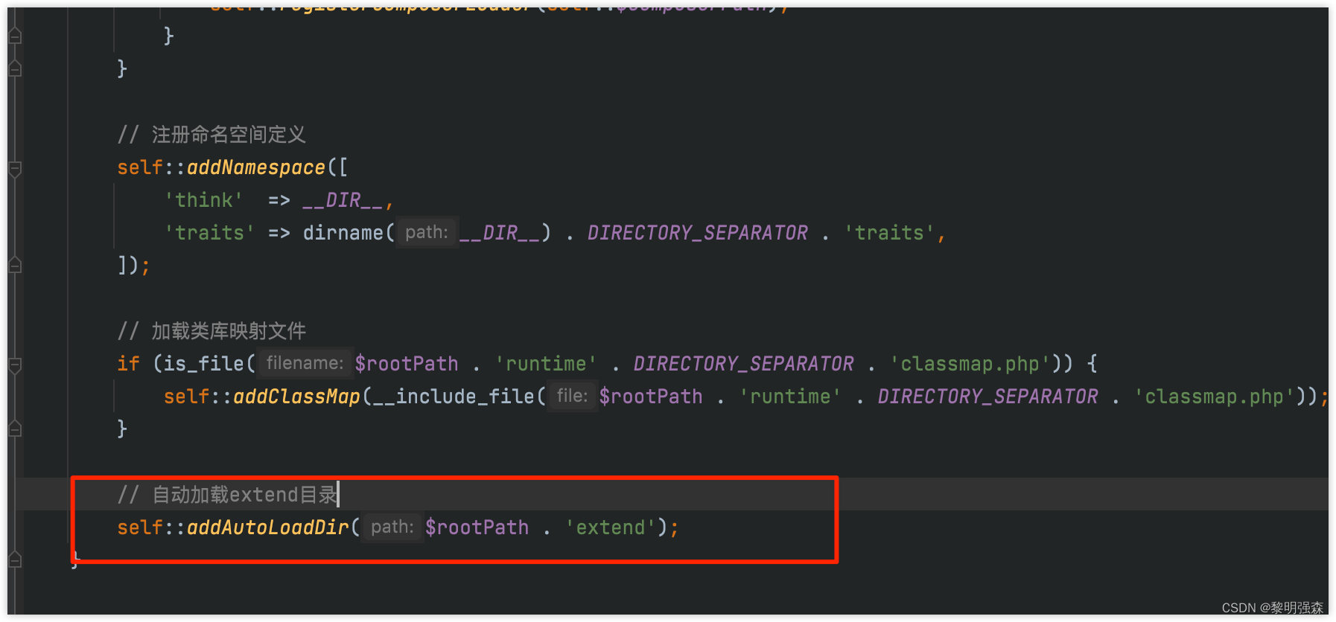Click the 'extend' string literal
Screen dimensions: 1336x622
610,528
